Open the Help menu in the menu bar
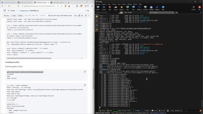Screen dimensions: 203x114 (x=140, y=4)
